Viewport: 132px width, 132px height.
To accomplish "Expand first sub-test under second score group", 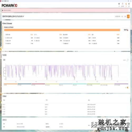I will (35, 38).
